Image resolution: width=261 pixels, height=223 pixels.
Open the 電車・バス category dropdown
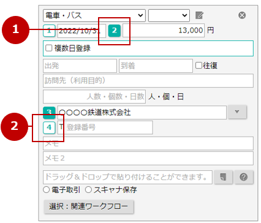click(94, 15)
